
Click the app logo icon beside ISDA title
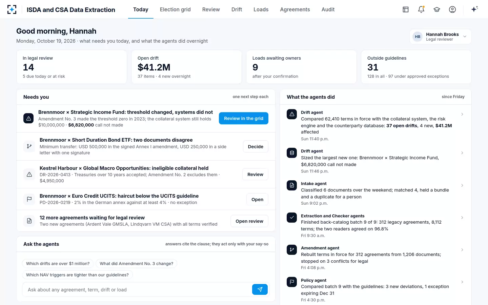click(x=12, y=9)
